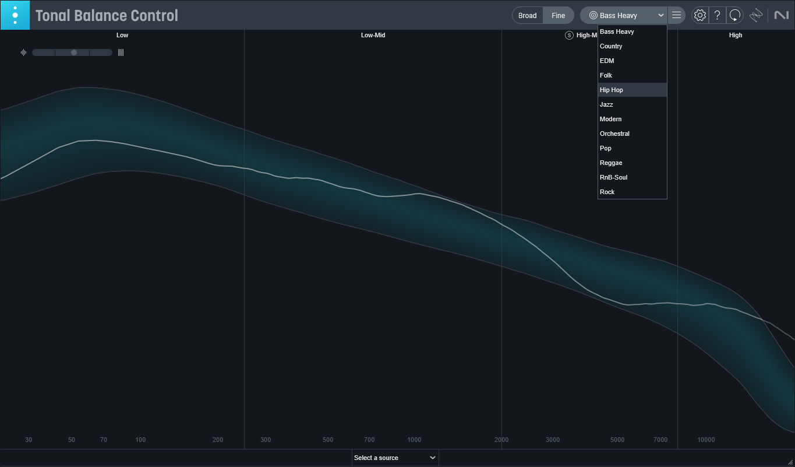
Task: Click the 2000 Hz frequency label
Action: tap(501, 440)
